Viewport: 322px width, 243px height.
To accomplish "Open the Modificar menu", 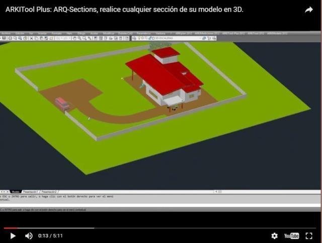I will tap(109, 33).
